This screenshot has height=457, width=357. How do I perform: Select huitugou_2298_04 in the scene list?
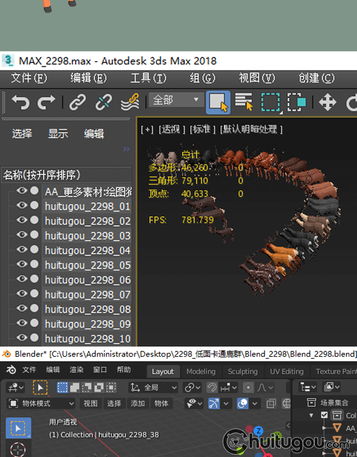click(88, 250)
